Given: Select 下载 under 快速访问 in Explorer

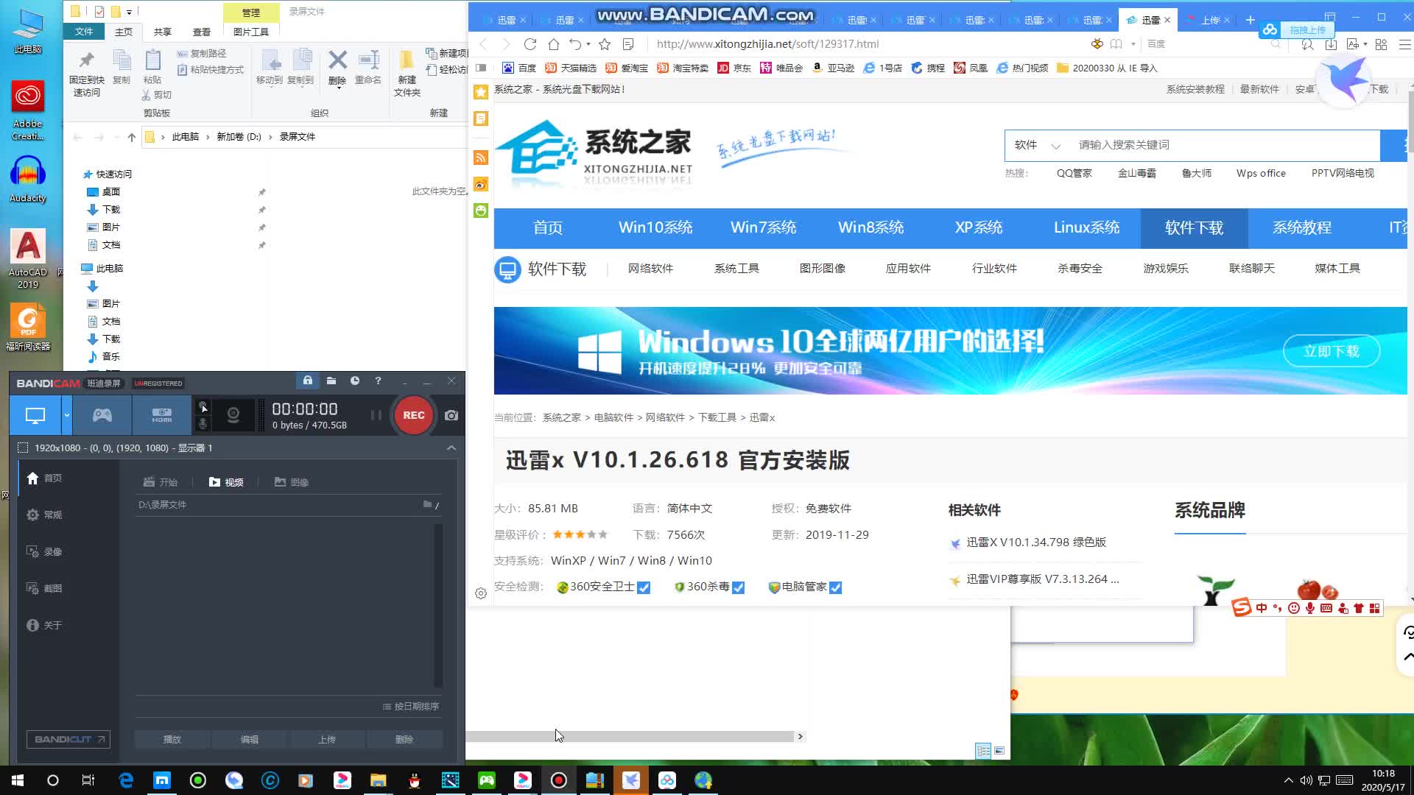Looking at the screenshot, I should 110,210.
